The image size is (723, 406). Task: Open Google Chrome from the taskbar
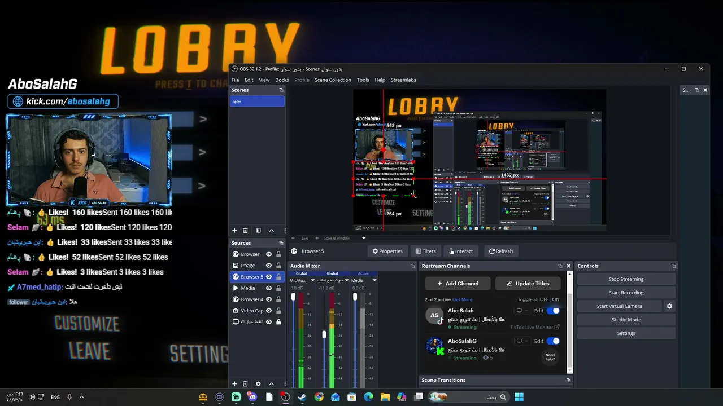[319, 397]
